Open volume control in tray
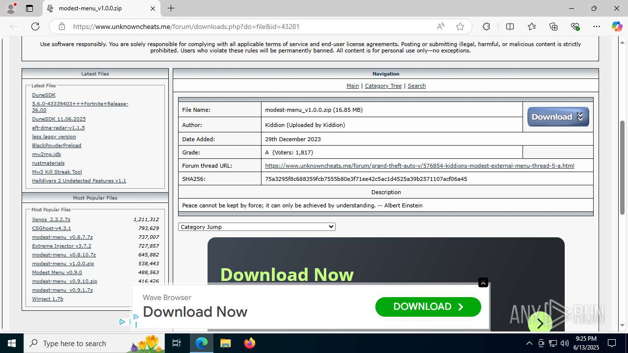This screenshot has width=628, height=353. pyautogui.click(x=564, y=343)
